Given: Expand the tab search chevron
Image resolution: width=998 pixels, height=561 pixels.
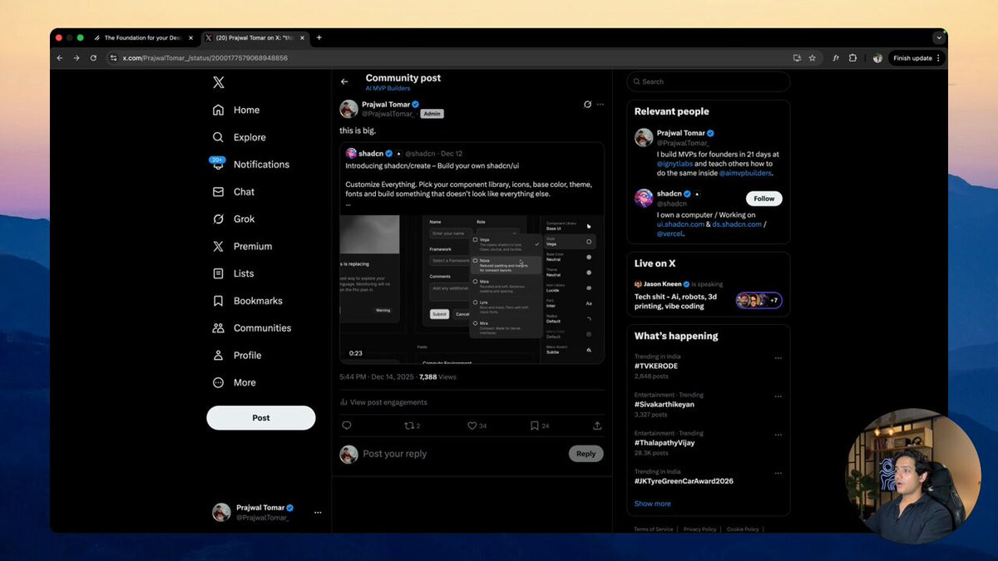Looking at the screenshot, I should pyautogui.click(x=939, y=38).
